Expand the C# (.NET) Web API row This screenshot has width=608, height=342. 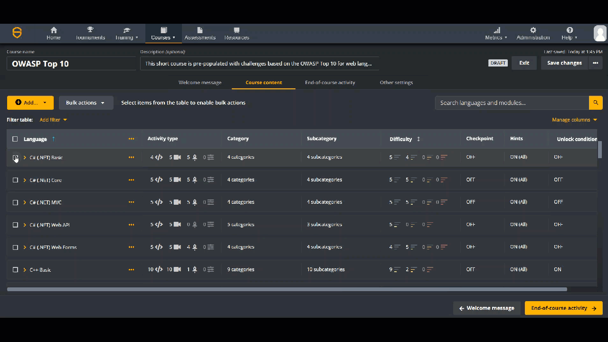coord(25,225)
